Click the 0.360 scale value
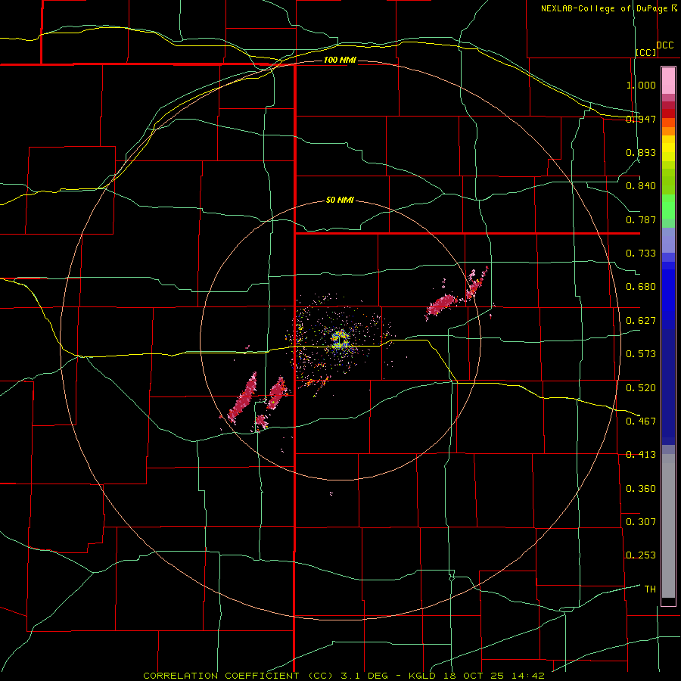 tap(641, 488)
